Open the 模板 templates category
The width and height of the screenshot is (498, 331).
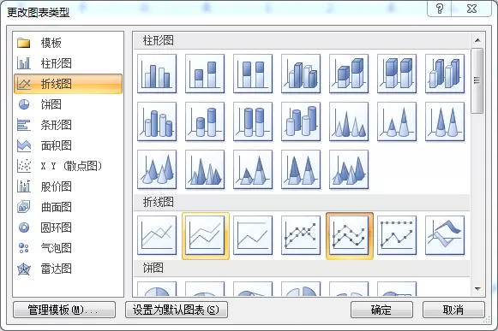[68, 43]
